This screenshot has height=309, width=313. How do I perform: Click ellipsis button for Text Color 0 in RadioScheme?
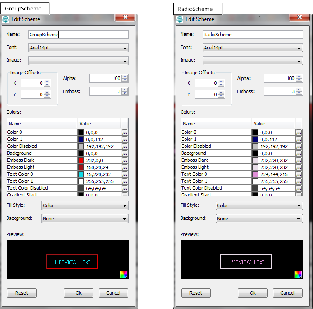pyautogui.click(x=299, y=174)
